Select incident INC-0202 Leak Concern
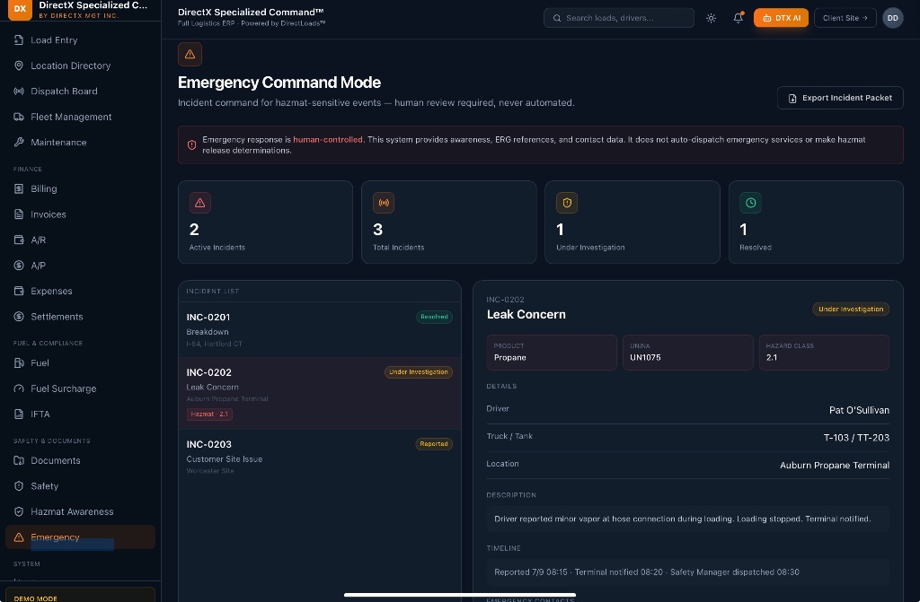This screenshot has width=920, height=602. (x=320, y=394)
